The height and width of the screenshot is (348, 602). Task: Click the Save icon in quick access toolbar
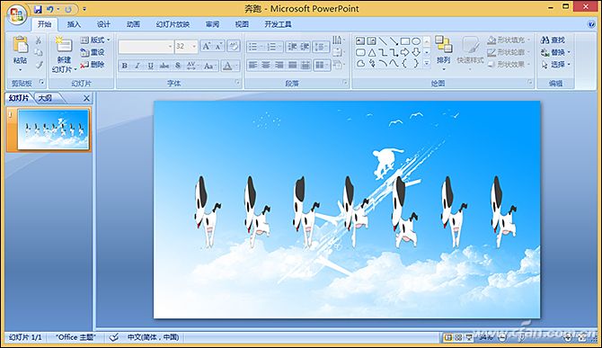click(x=38, y=9)
